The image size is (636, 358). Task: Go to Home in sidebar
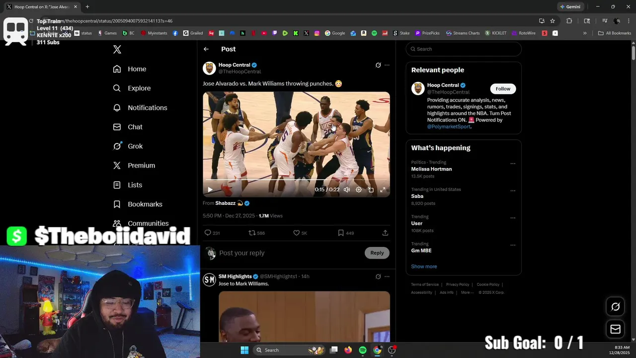(130, 69)
